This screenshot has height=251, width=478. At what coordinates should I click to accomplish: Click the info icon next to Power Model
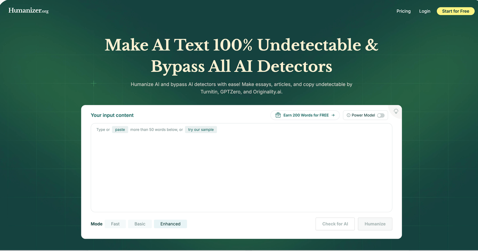coord(348,115)
